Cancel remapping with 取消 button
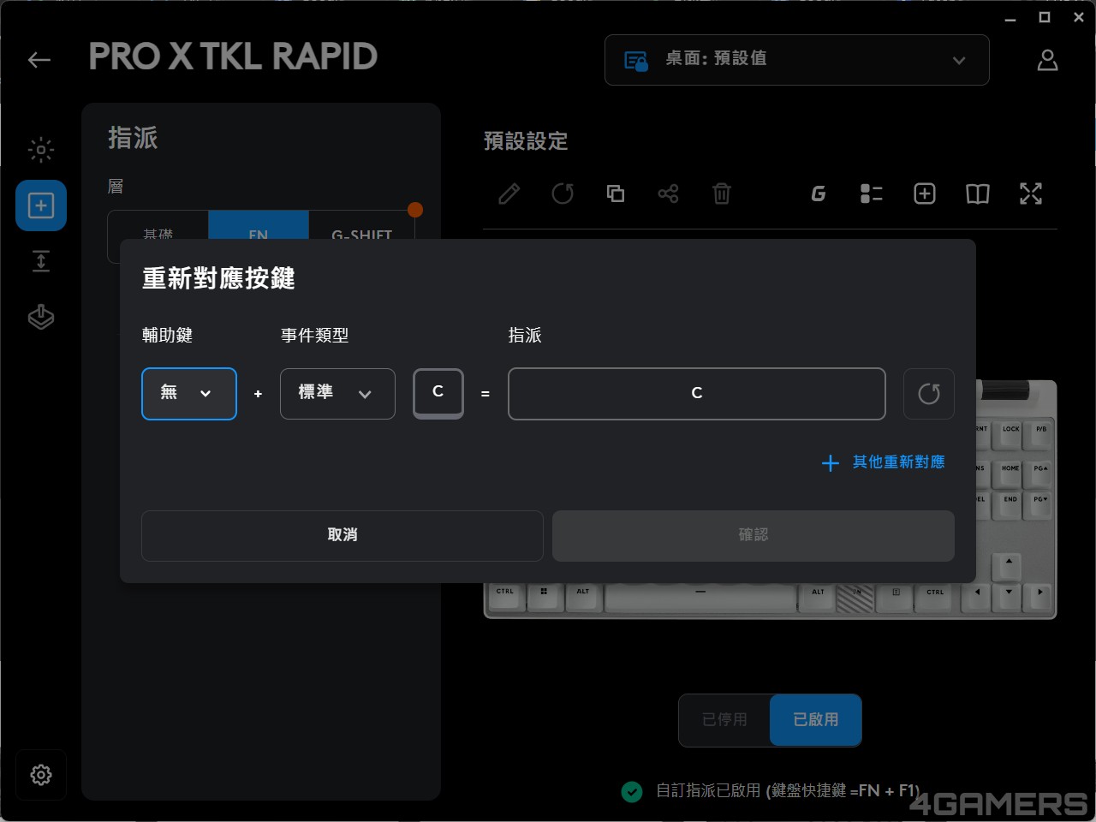Image resolution: width=1096 pixels, height=822 pixels. [342, 536]
